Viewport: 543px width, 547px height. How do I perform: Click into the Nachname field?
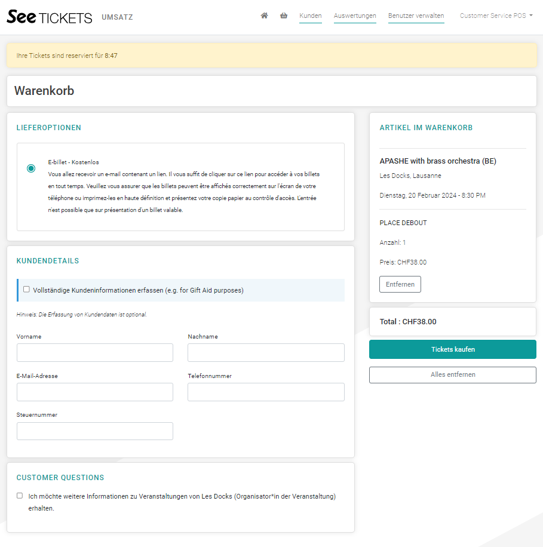click(266, 353)
